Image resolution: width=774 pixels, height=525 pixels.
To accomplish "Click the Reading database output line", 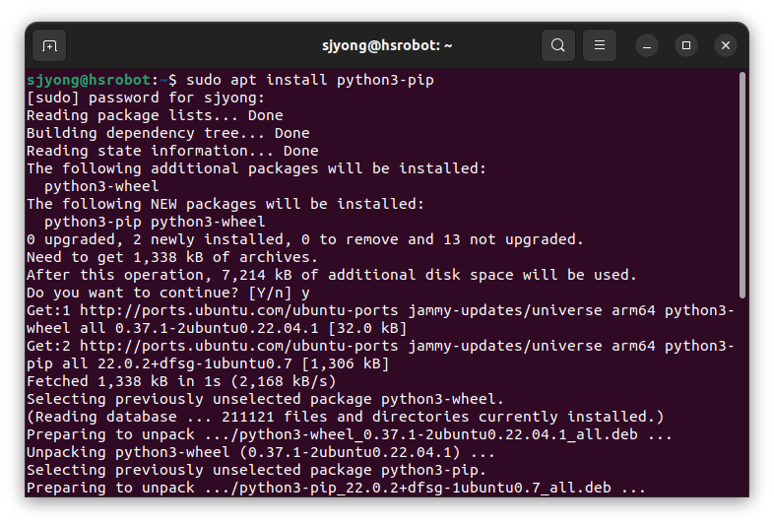I will tap(346, 418).
